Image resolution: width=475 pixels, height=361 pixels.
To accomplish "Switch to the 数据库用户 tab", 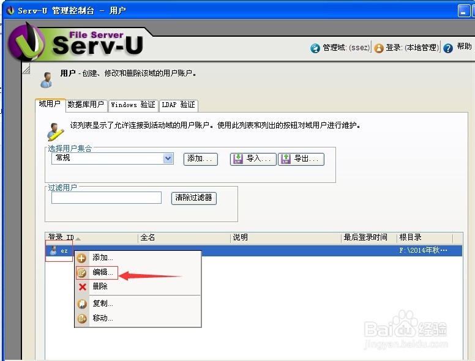I will tap(86, 105).
